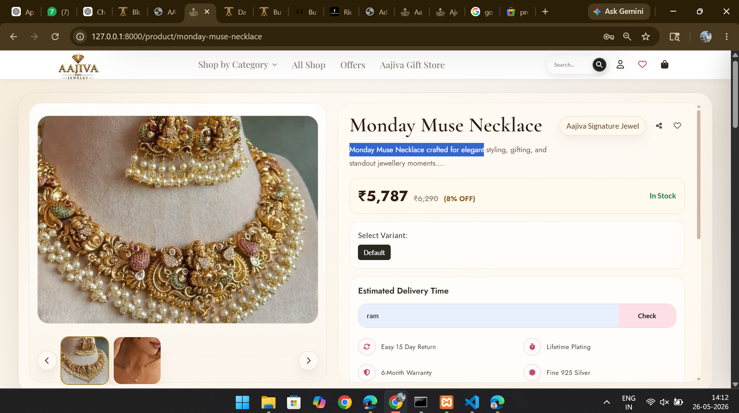Open XAMPP from the taskbar
Screen dimensions: 739x413
(447, 402)
